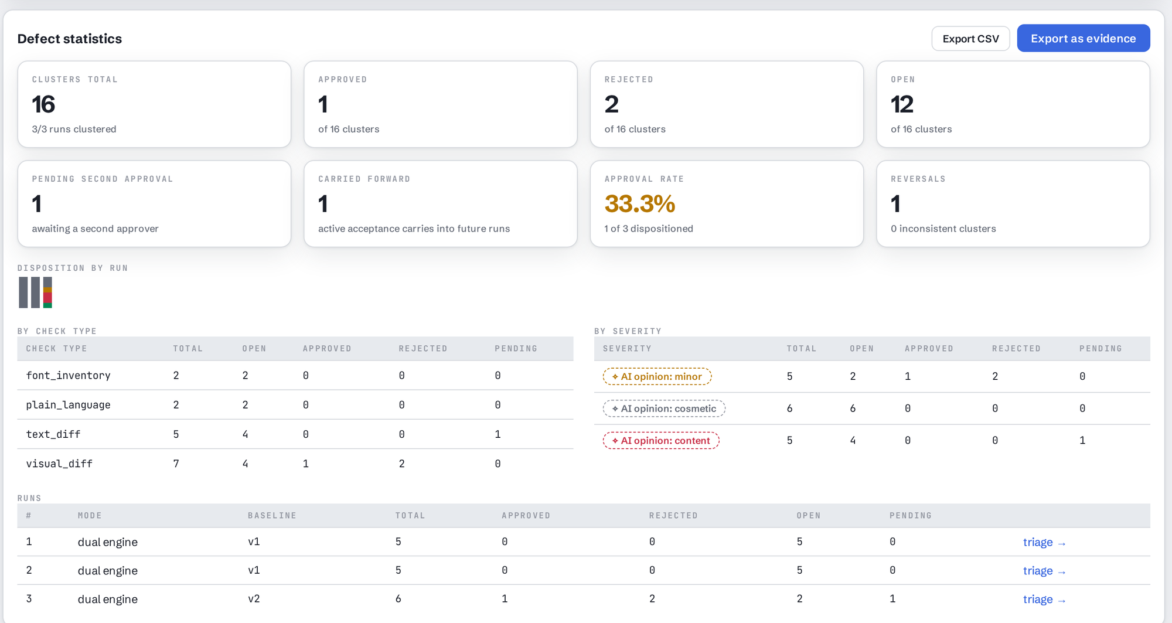Click the v2 baseline cell
1172x623 pixels.
(x=254, y=598)
